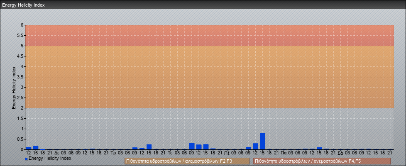Click the blue Energy Helicity Index legend square
Screen dimensions: 406x166
pyautogui.click(x=26, y=159)
